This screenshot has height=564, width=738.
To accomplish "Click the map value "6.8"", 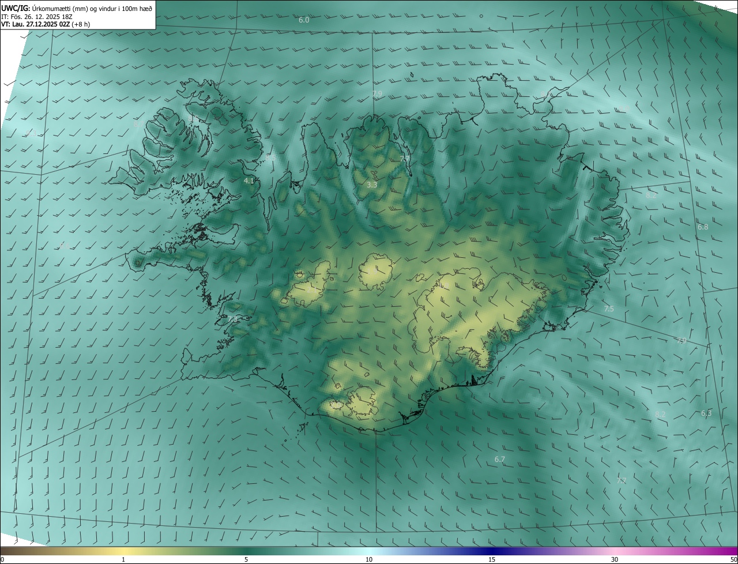I will [x=703, y=227].
